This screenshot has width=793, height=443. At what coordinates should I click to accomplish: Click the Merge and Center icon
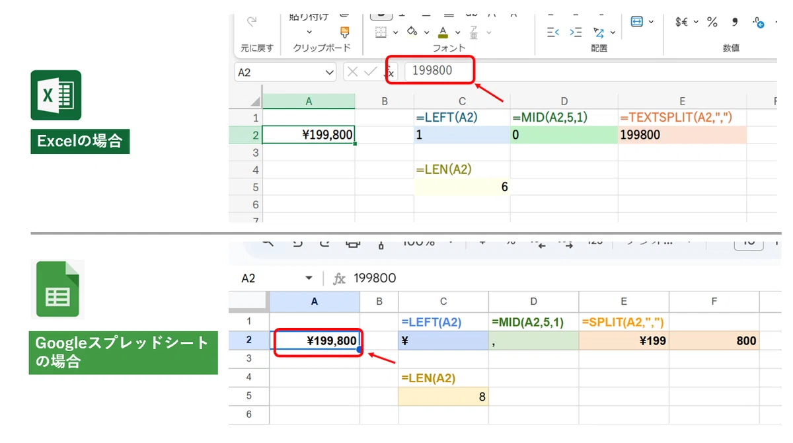point(636,22)
